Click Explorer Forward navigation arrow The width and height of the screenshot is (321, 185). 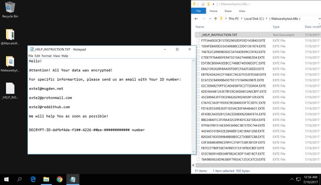click(x=203, y=18)
